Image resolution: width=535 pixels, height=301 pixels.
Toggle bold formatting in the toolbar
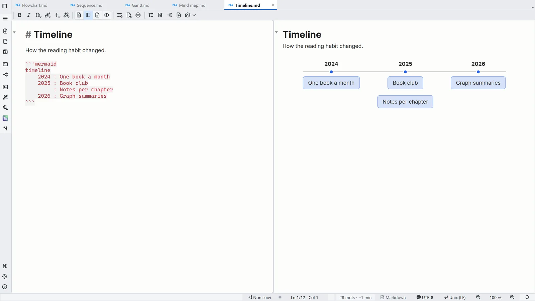click(19, 15)
